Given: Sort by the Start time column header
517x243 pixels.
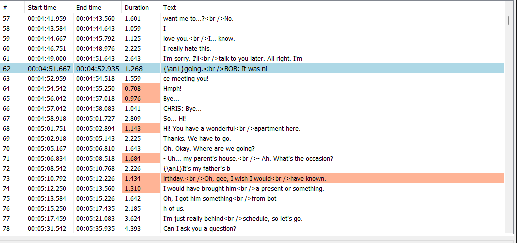Looking at the screenshot, I should 49,7.
